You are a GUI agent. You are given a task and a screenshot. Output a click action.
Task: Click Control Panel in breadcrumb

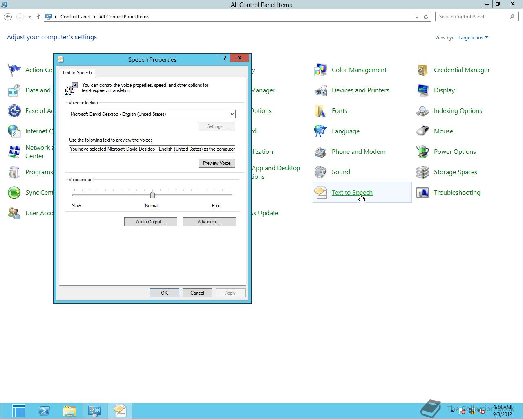(x=75, y=17)
